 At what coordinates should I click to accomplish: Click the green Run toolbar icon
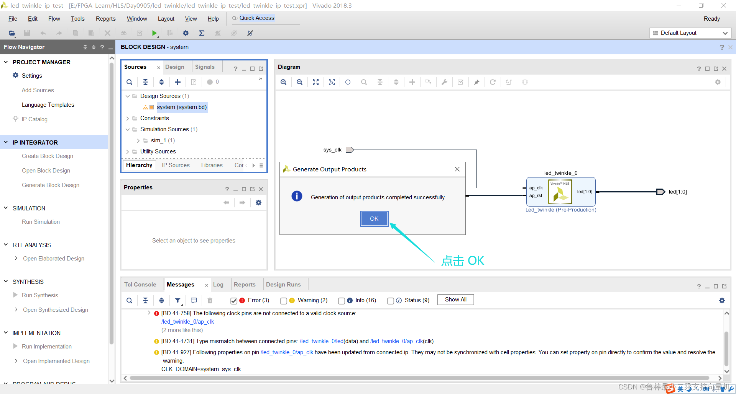point(154,33)
